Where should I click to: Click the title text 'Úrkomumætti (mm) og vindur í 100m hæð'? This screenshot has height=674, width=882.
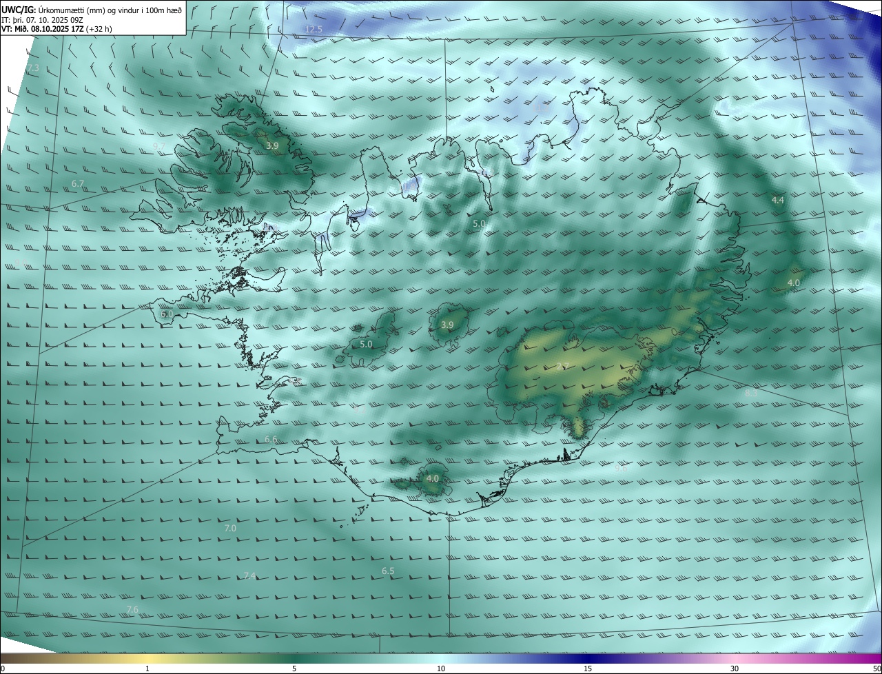pos(111,10)
